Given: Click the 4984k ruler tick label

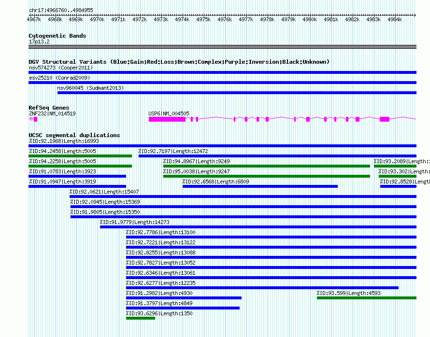Looking at the screenshot, I should tap(395, 19).
